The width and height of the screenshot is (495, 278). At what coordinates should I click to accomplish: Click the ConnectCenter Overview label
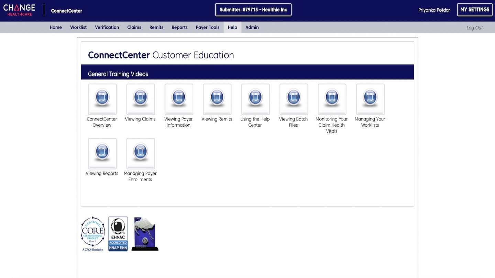pyautogui.click(x=102, y=122)
